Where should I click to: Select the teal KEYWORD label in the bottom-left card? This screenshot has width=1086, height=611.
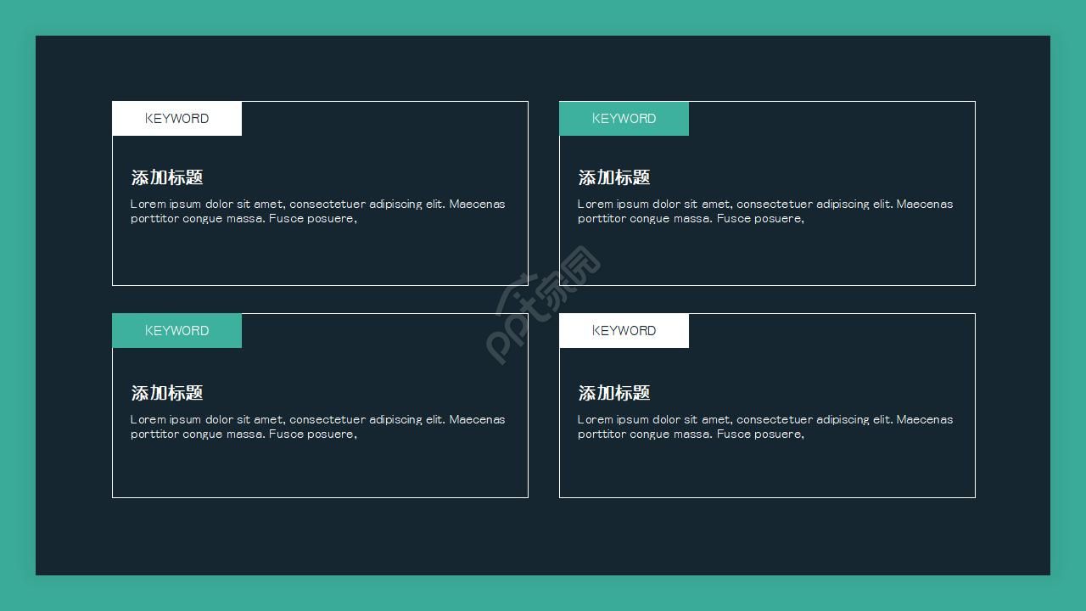pos(176,331)
